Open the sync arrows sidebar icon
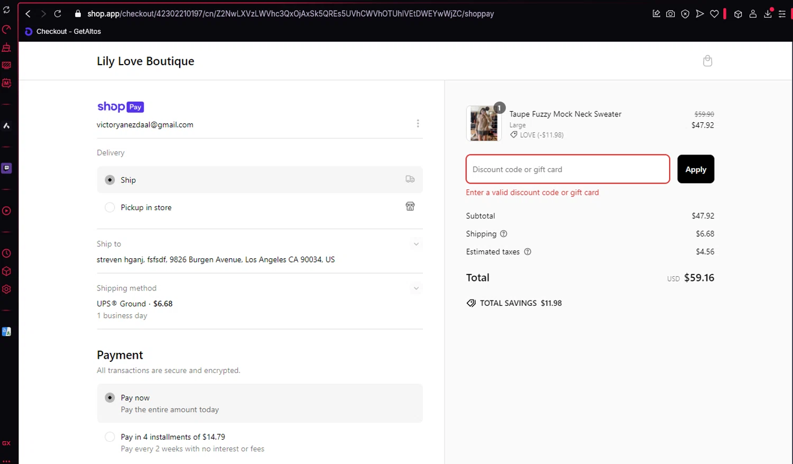Screen dimensions: 793x464 [6, 10]
